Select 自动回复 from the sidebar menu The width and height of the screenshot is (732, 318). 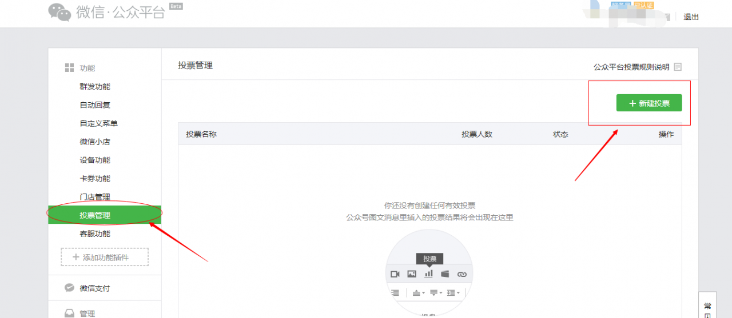(95, 105)
